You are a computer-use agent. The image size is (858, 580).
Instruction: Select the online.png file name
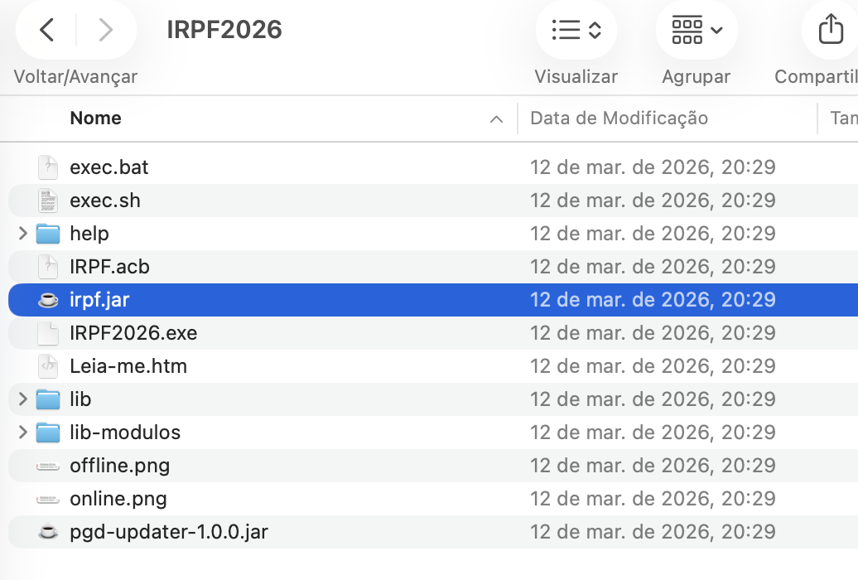[118, 499]
